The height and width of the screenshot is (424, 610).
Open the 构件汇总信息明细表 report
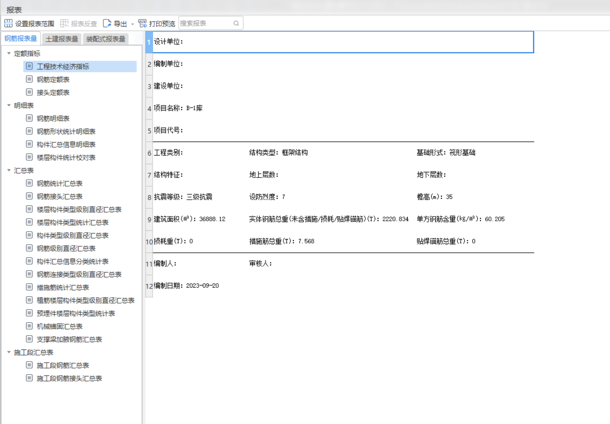(66, 144)
